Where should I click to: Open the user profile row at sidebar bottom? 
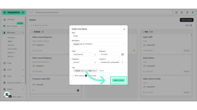(14, 97)
